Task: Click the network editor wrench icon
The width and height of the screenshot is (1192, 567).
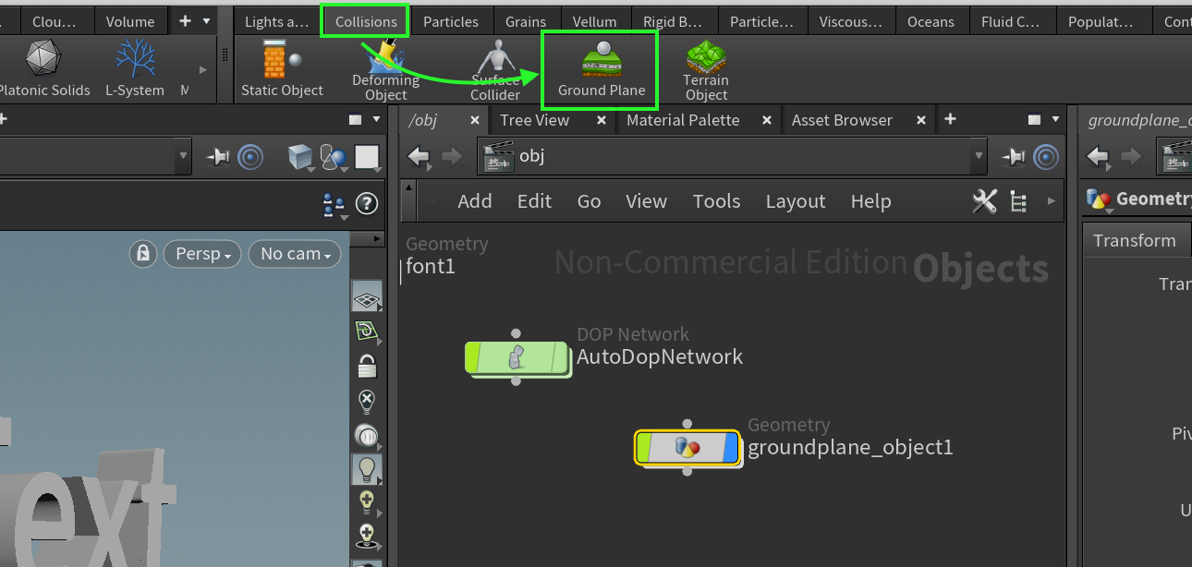Action: 985,201
